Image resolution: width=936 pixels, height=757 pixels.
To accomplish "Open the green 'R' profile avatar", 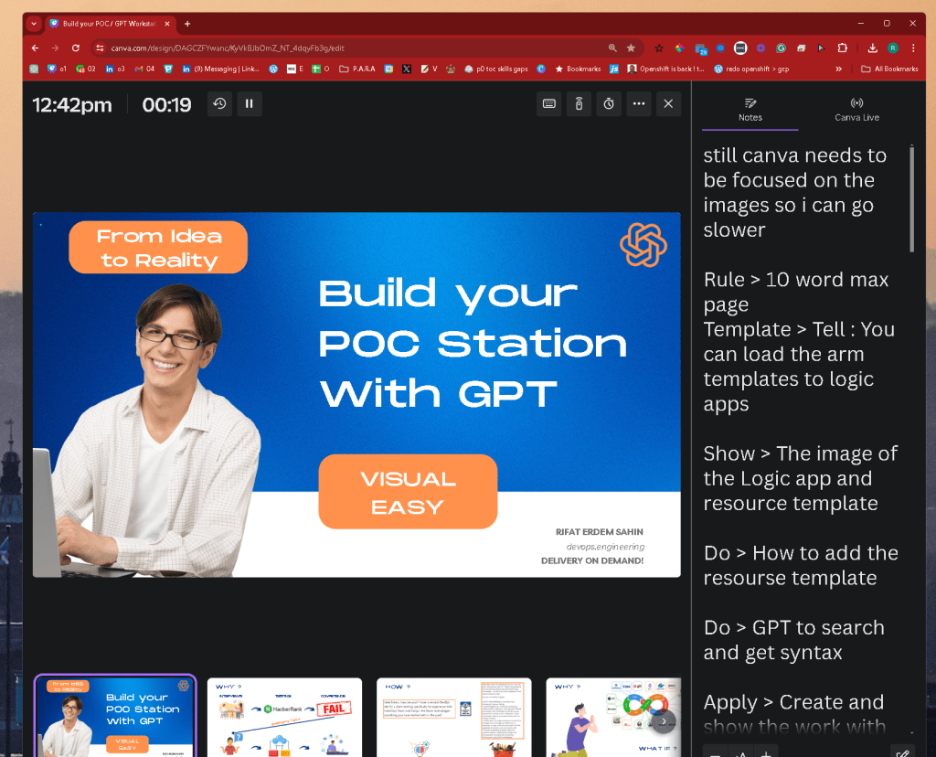I will (893, 48).
